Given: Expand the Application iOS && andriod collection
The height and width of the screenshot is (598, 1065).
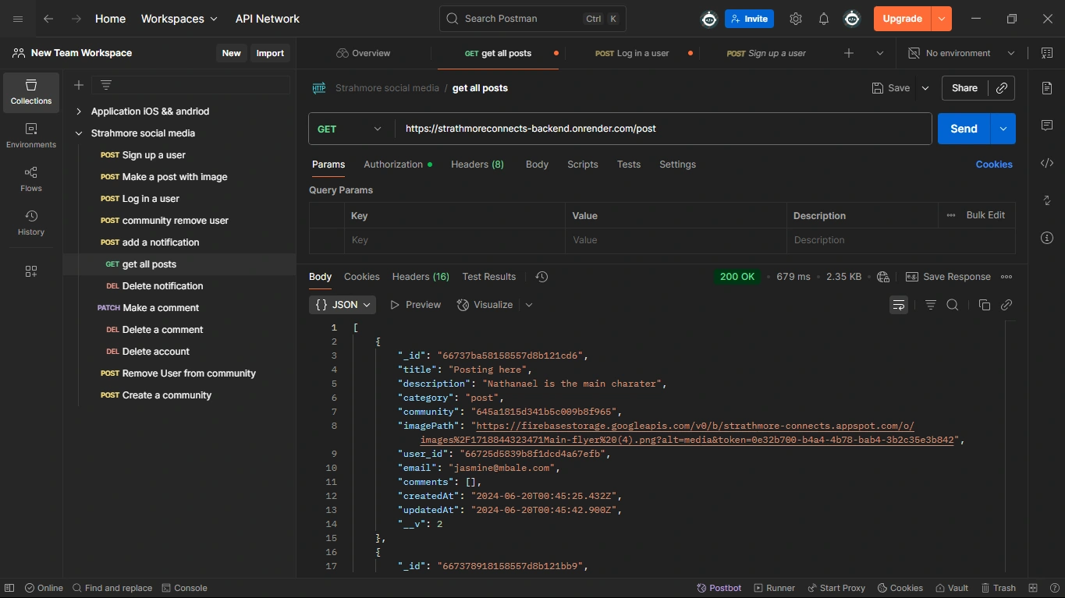Looking at the screenshot, I should point(79,111).
